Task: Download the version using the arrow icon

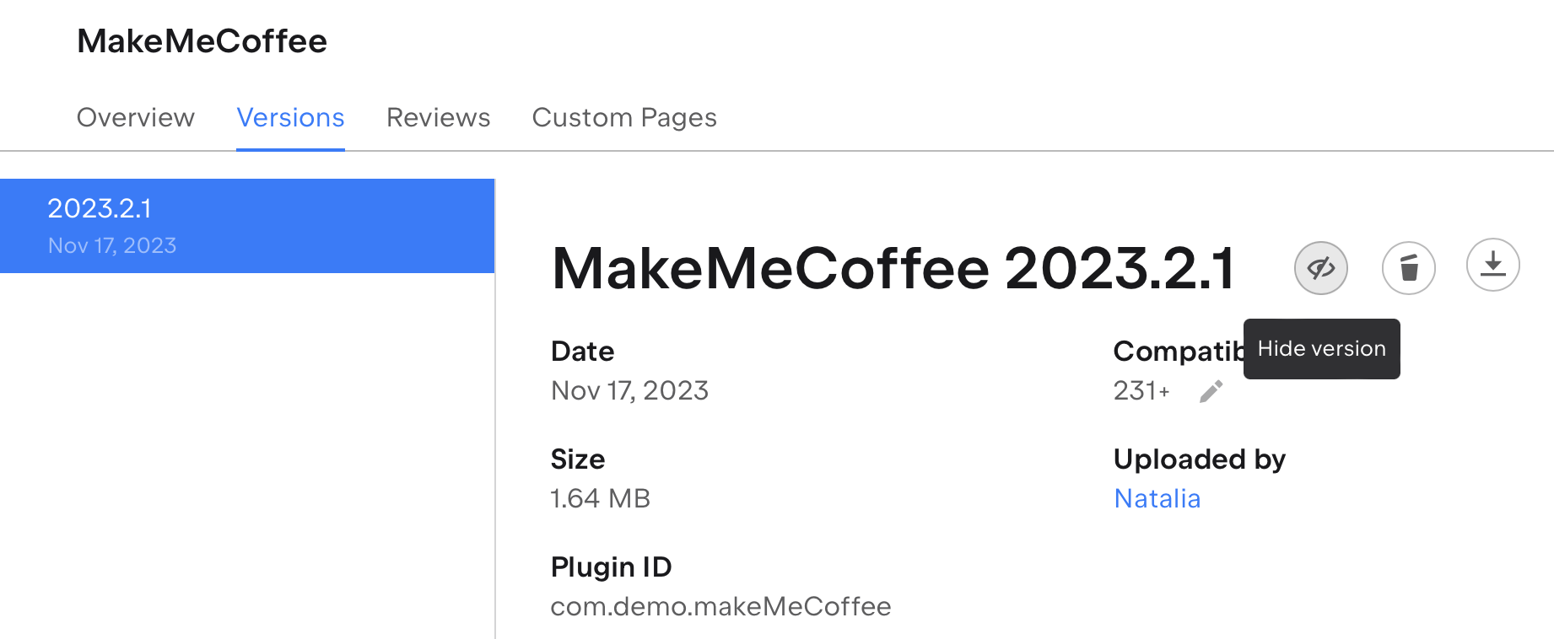Action: (1492, 265)
